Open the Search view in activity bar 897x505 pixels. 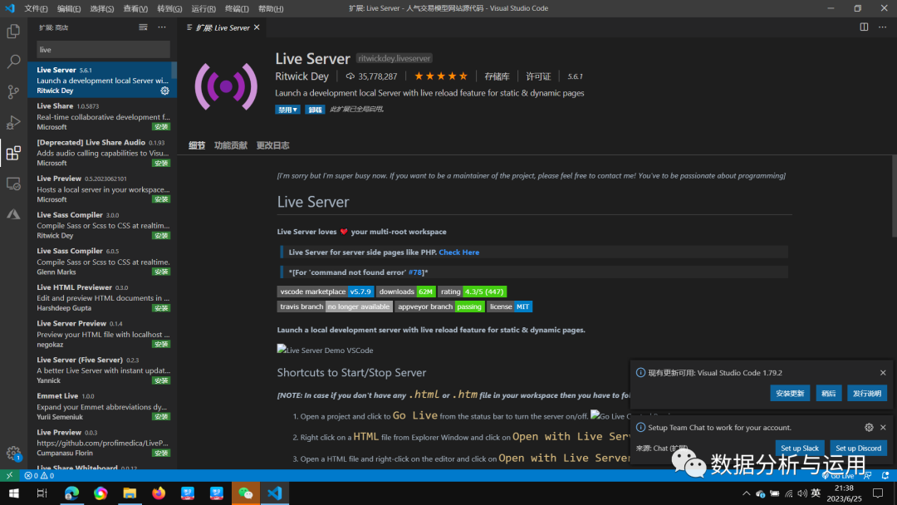pos(13,61)
